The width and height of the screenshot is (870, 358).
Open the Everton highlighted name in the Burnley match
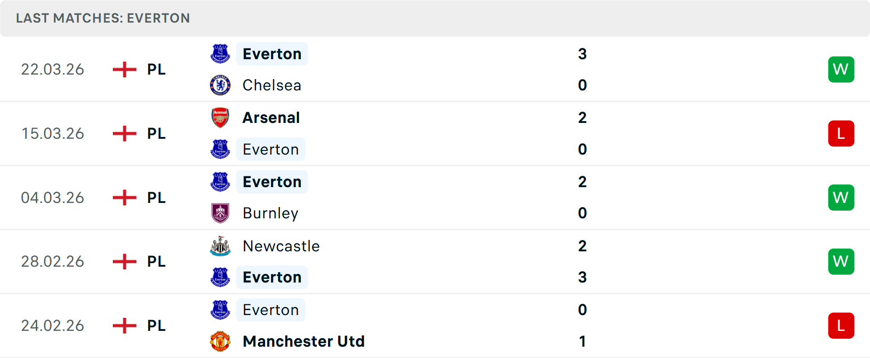(x=272, y=181)
